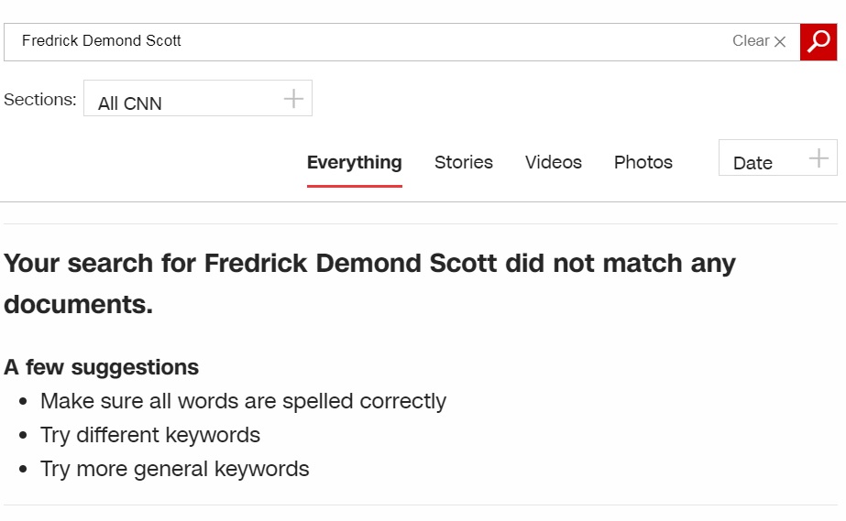This screenshot has width=846, height=521.
Task: Click the plus icon in All CNN box
Action: point(293,99)
